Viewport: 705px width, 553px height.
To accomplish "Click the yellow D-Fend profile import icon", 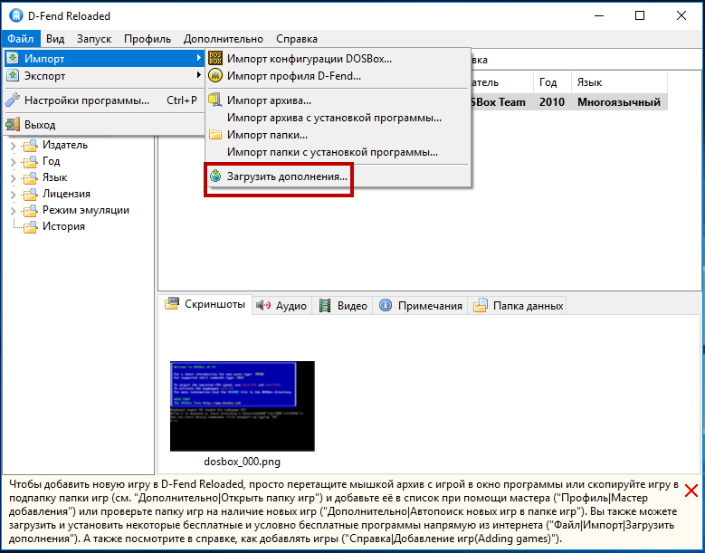I will [x=215, y=75].
